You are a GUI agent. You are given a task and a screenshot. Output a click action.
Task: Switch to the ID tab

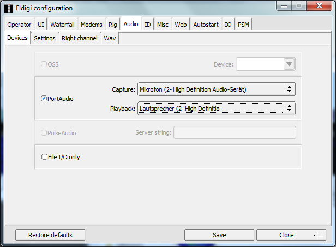click(148, 25)
